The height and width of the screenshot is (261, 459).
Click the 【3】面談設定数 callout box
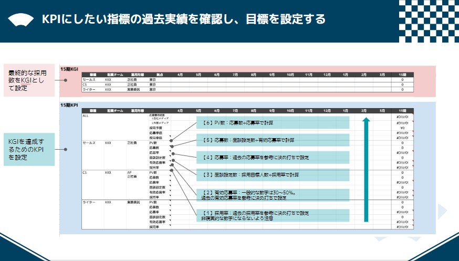pyautogui.click(x=273, y=174)
